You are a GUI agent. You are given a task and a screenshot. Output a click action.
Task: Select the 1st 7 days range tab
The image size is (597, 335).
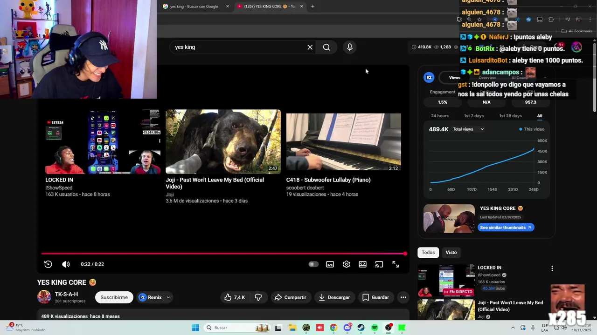tap(474, 116)
